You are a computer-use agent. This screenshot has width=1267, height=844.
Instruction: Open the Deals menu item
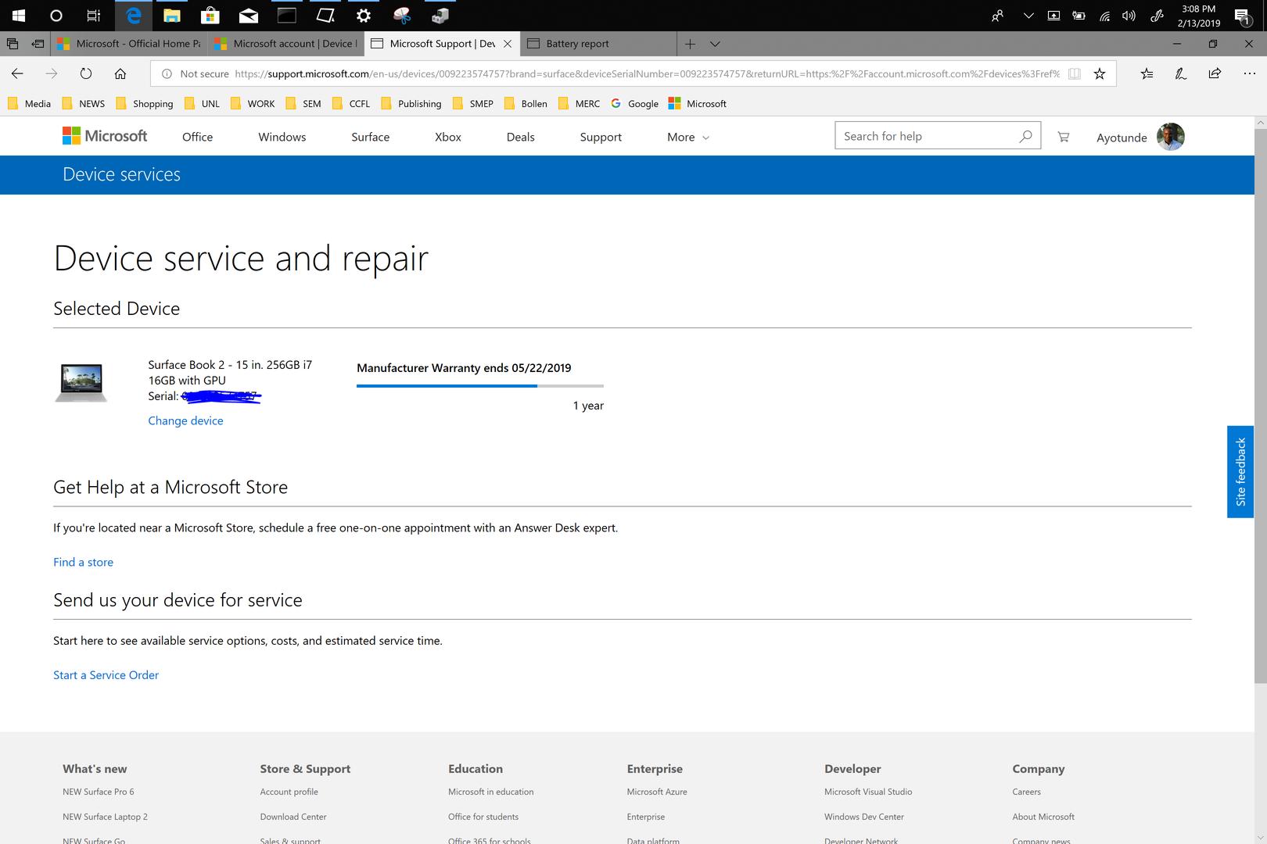click(520, 137)
